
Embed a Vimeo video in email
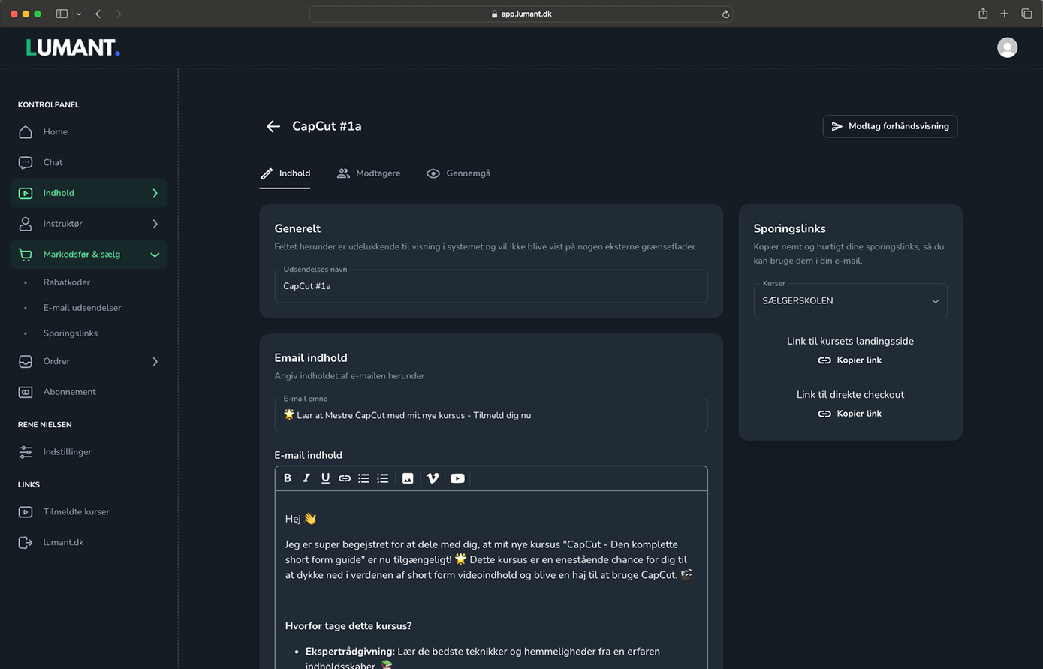click(x=433, y=478)
